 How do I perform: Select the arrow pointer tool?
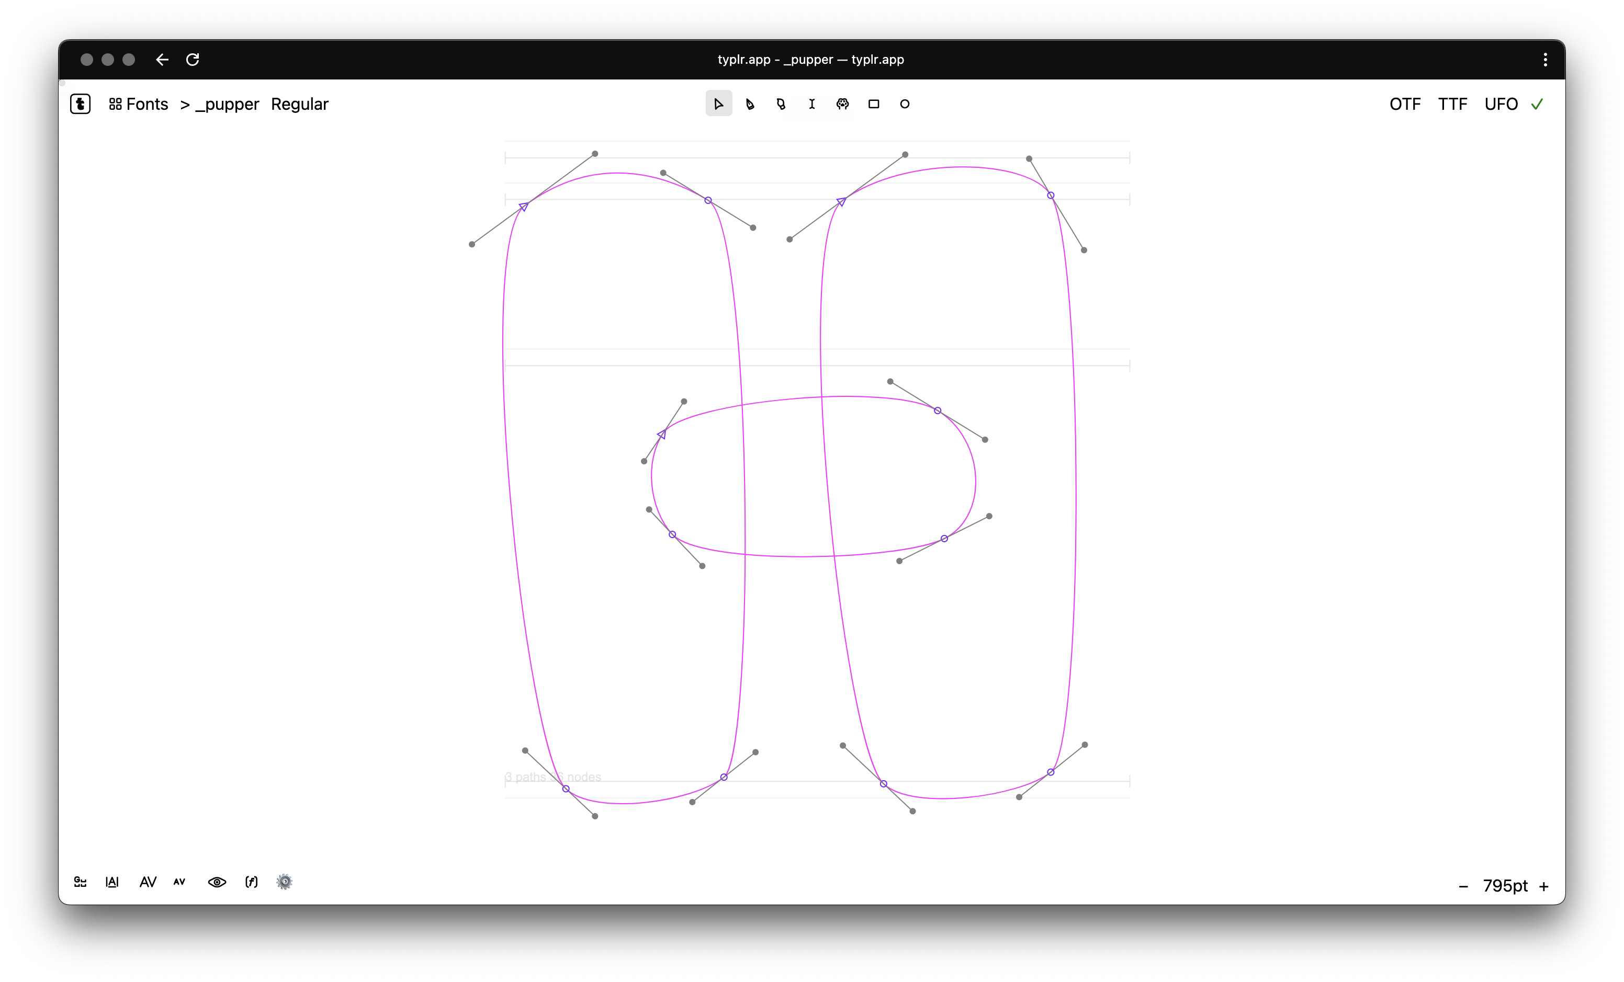point(718,104)
